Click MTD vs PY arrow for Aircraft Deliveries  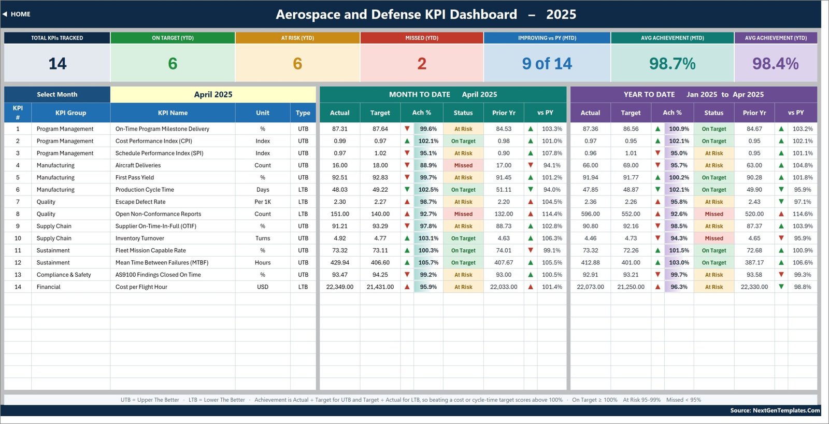(x=531, y=165)
